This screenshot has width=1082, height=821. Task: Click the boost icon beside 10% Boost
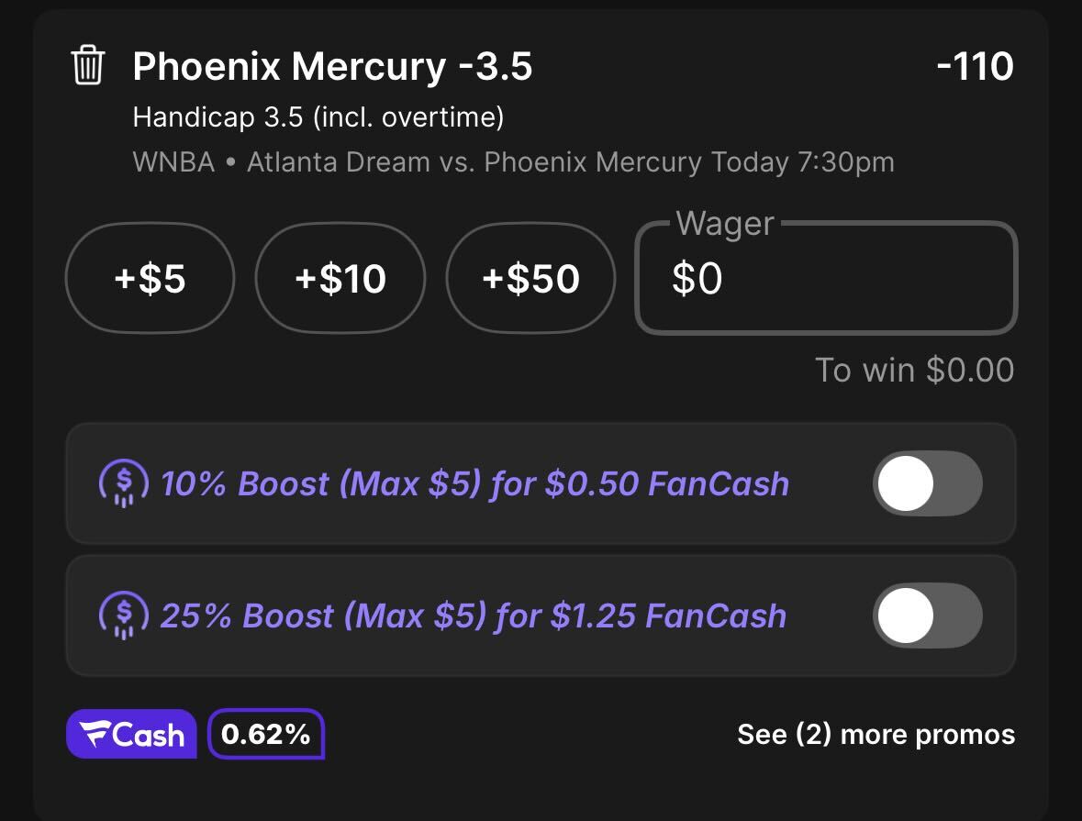click(x=124, y=483)
